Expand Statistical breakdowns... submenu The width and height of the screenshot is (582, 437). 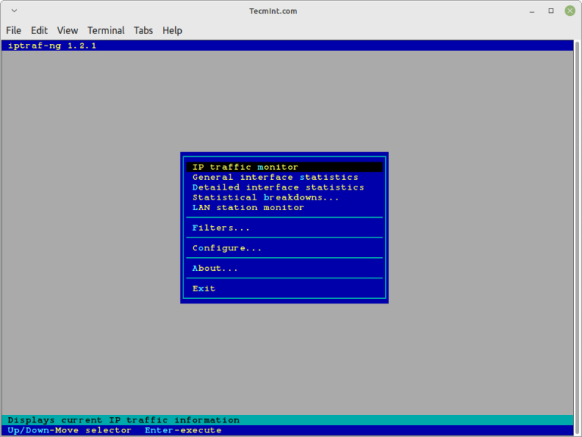click(266, 197)
